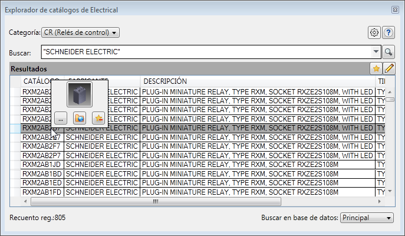The image size is (405, 236).
Task: Select catalog cell RXM2AB1ED
Action: pyautogui.click(x=42, y=183)
